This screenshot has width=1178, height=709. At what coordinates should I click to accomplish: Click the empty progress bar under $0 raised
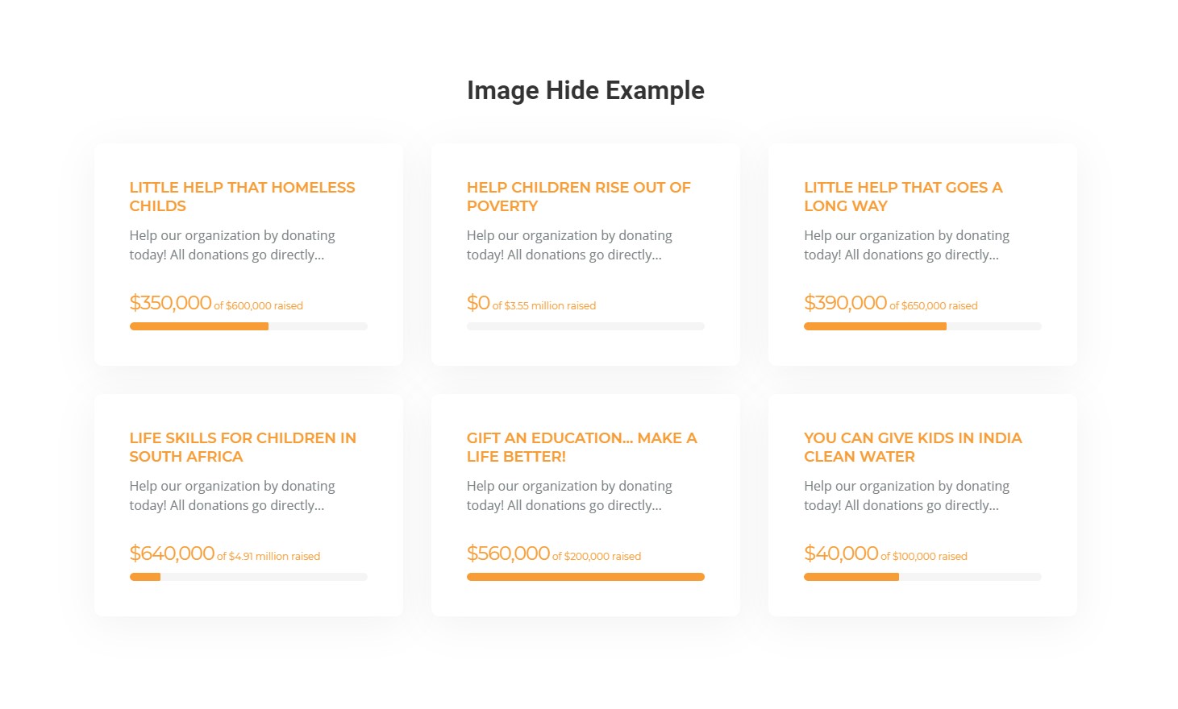click(585, 326)
